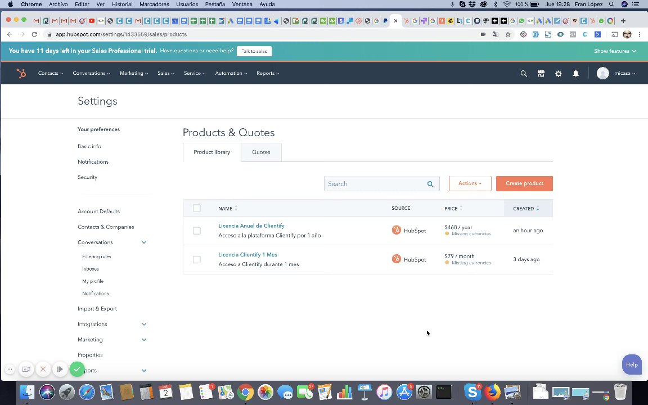The height and width of the screenshot is (405, 648).
Task: Open Show features dropdown in trial banner
Action: pos(614,51)
